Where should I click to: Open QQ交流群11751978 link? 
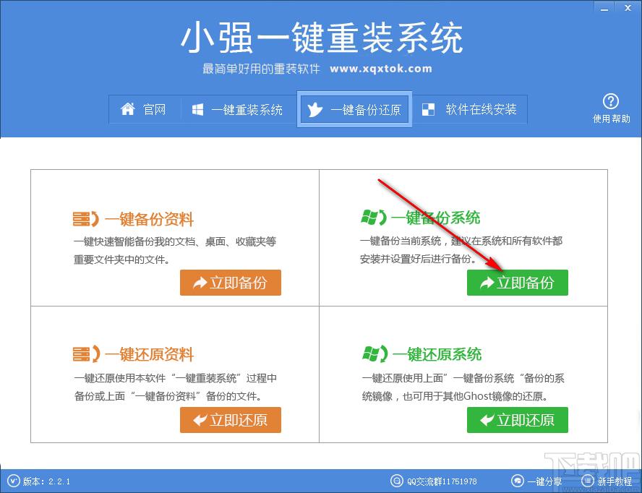point(442,481)
